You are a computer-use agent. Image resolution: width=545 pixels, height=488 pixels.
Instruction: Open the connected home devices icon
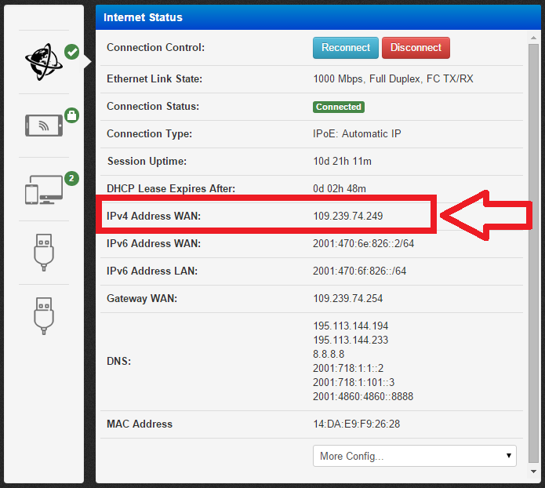click(43, 189)
